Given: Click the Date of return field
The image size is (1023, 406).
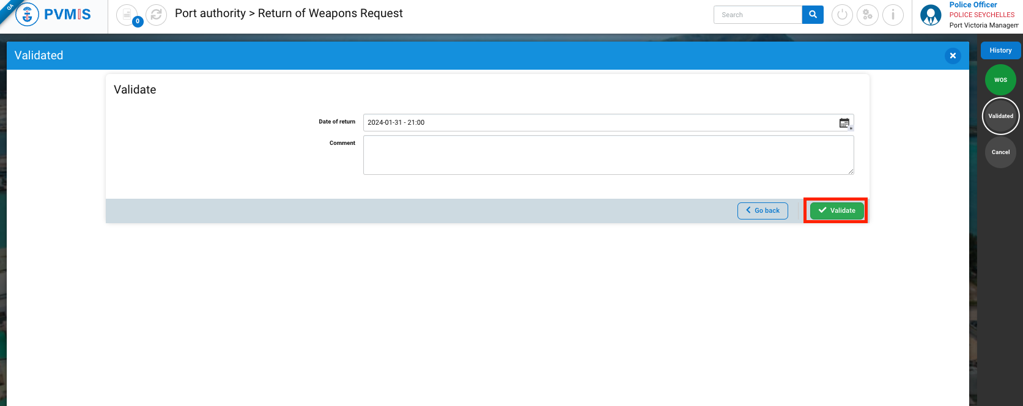Looking at the screenshot, I should (599, 122).
